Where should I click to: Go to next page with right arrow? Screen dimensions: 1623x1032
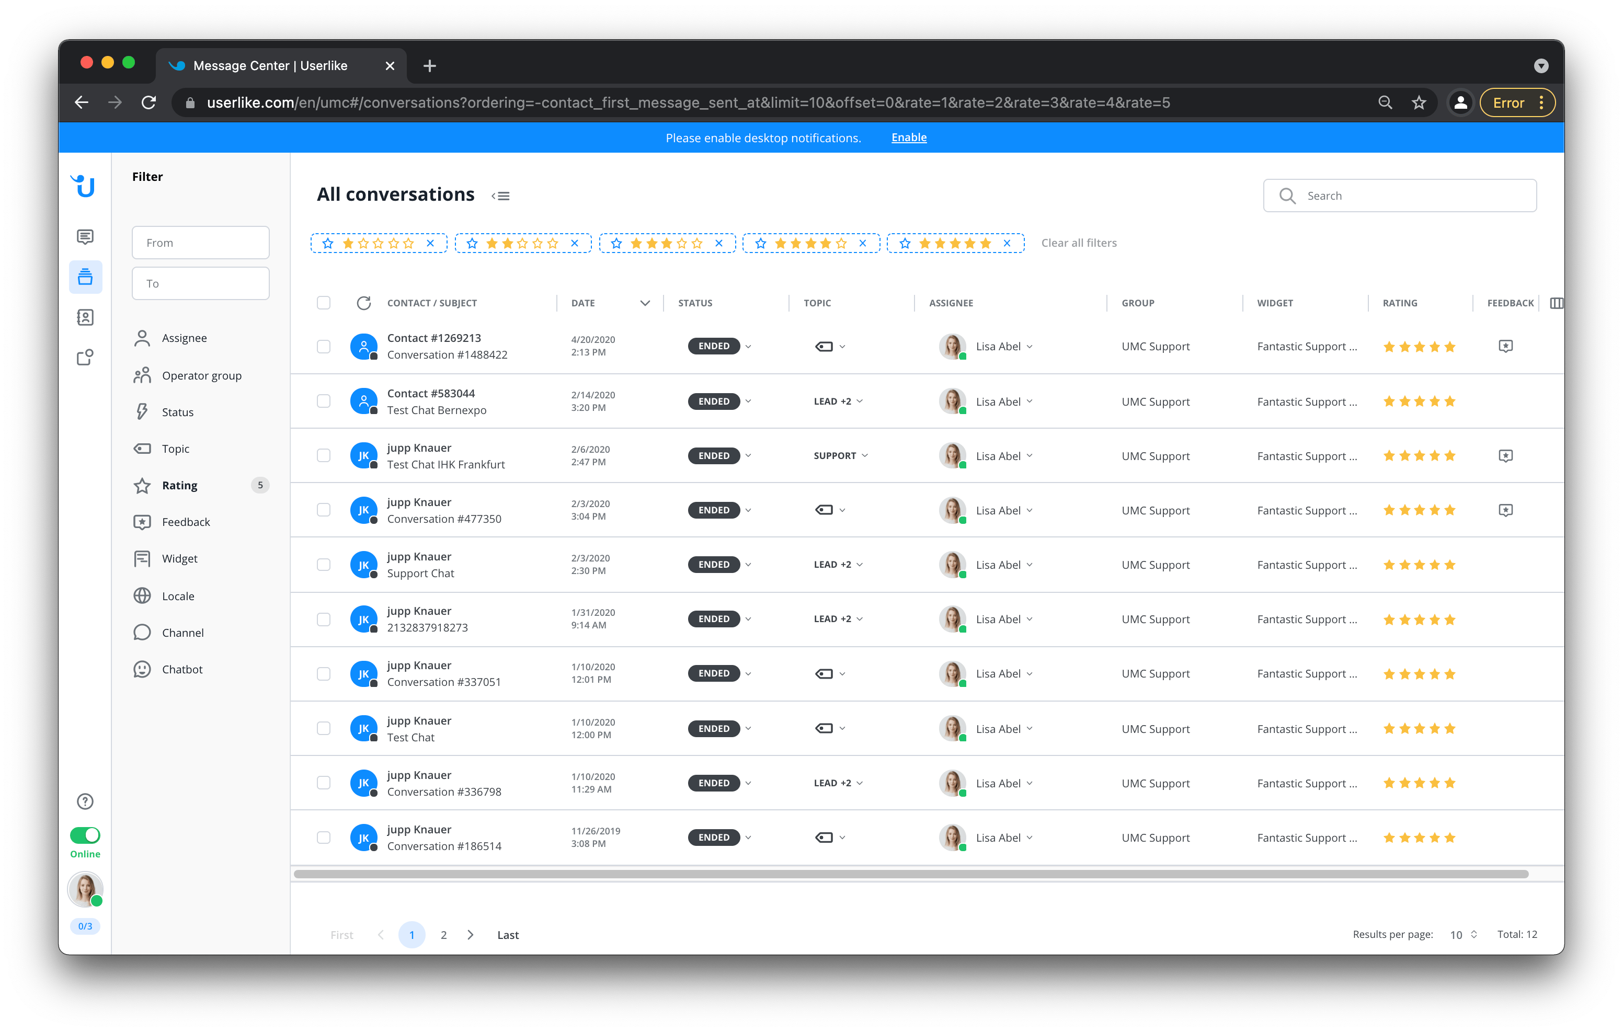[x=471, y=935]
